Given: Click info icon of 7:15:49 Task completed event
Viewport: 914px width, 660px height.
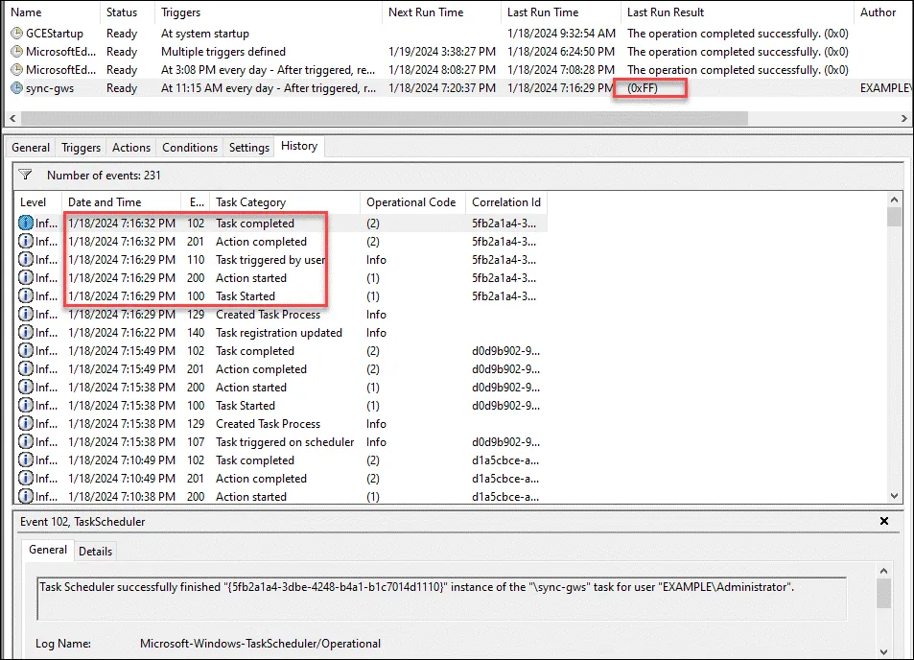Looking at the screenshot, I should click(26, 350).
